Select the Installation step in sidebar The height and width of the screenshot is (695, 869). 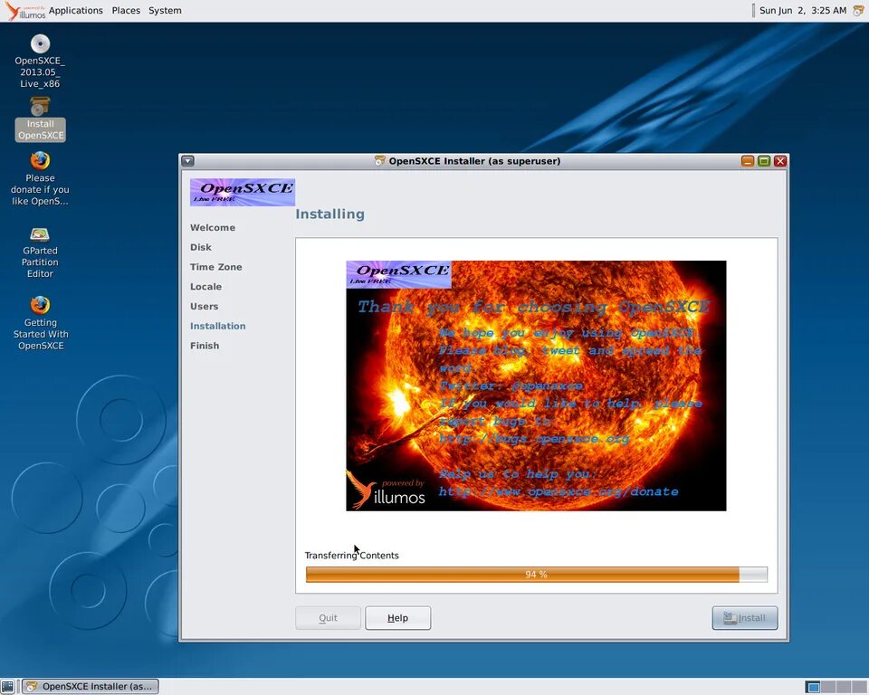218,326
